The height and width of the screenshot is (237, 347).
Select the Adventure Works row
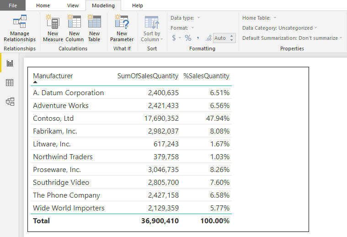tap(131, 105)
